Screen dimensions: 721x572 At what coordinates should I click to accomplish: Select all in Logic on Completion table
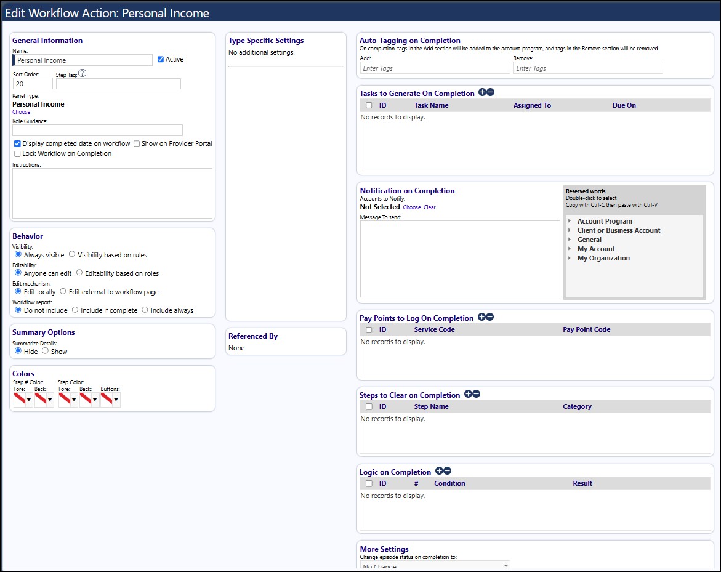369,484
